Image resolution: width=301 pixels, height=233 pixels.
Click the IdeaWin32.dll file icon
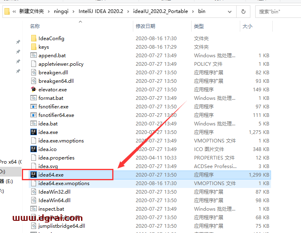point(34,192)
